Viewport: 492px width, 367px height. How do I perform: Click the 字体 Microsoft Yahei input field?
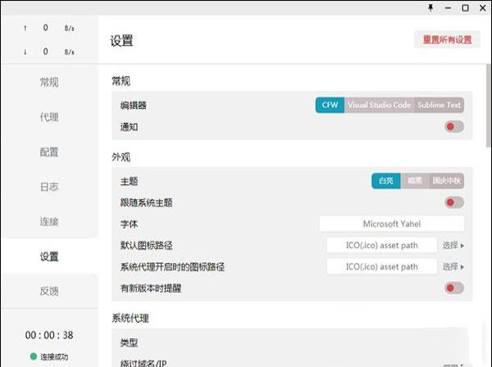click(x=392, y=224)
